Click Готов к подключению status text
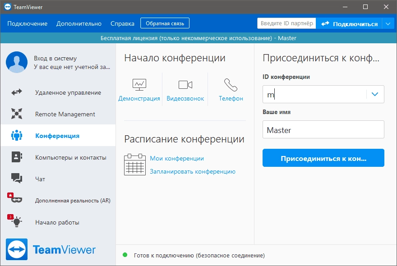This screenshot has height=266, width=397. pyautogui.click(x=199, y=255)
